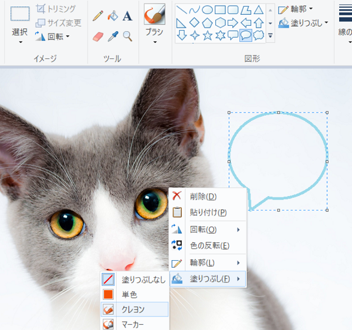352x330 pixels.
Task: Choose the right arrow shape
Action: tap(233, 23)
